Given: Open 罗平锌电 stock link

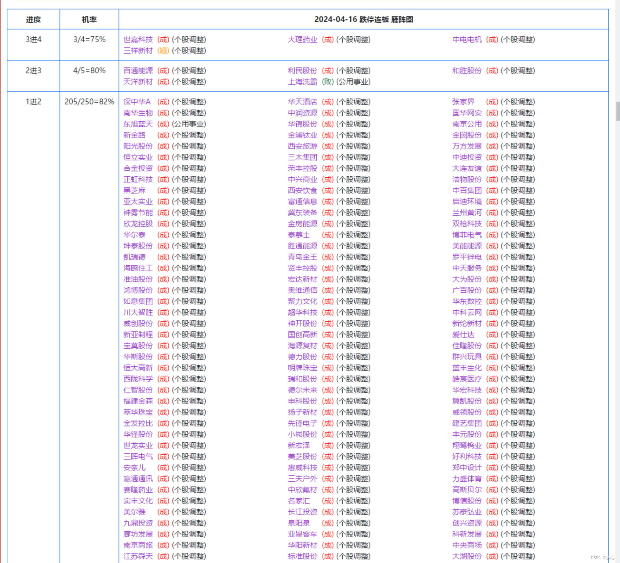Looking at the screenshot, I should [x=467, y=257].
